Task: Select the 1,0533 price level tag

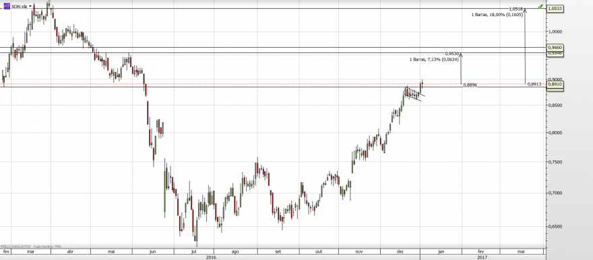Action: pyautogui.click(x=555, y=8)
